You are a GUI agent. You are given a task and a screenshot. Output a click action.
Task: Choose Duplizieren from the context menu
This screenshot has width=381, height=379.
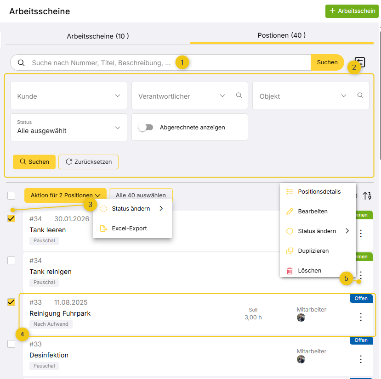313,251
